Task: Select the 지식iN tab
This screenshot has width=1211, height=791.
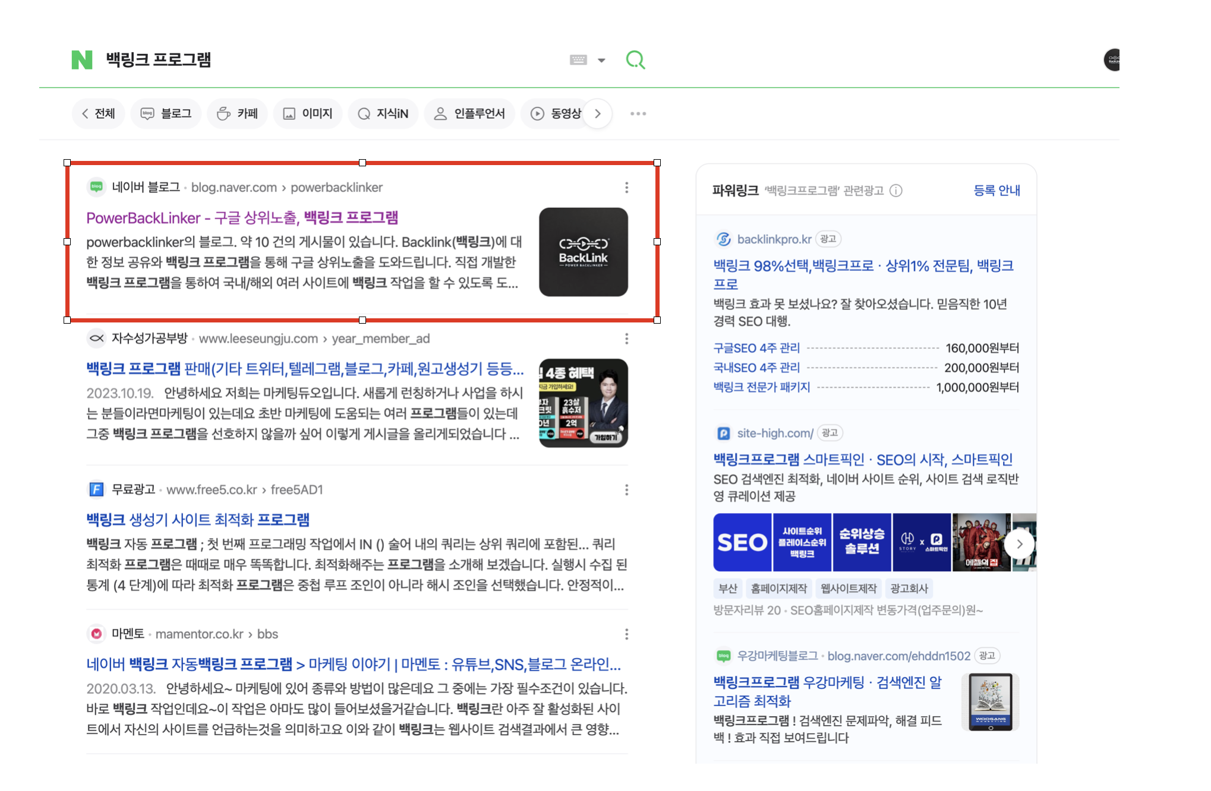Action: coord(383,113)
